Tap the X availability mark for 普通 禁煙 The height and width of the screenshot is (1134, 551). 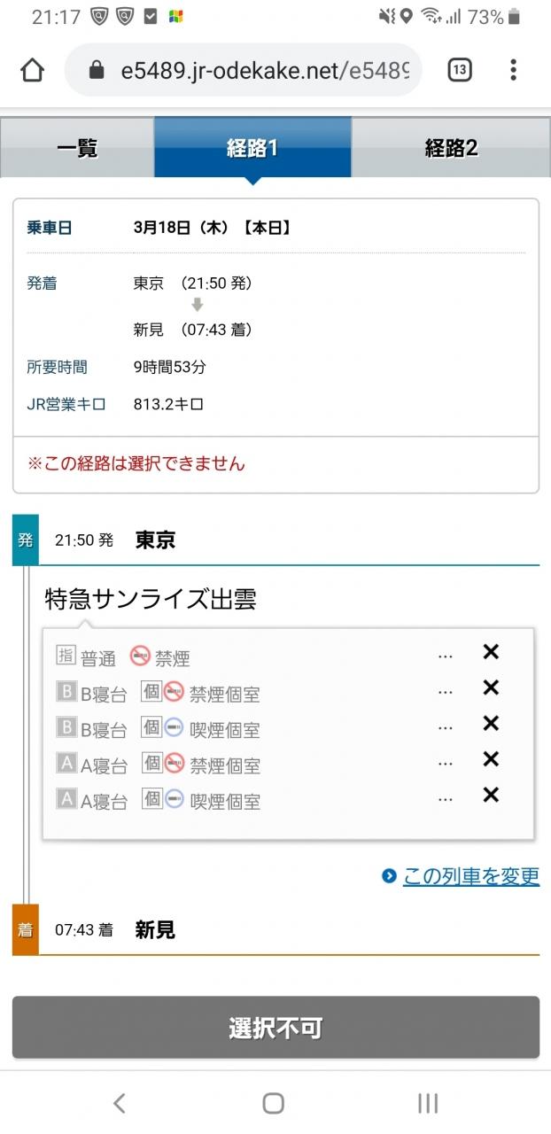[491, 653]
